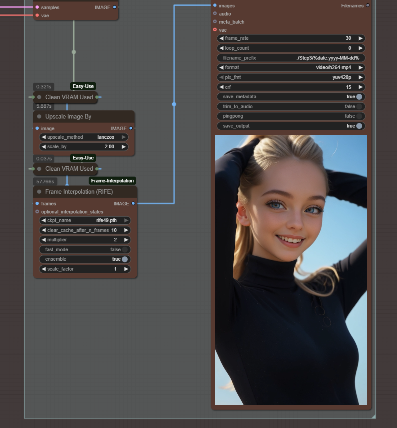Viewport: 397px width, 428px height.
Task: Click the frames input port
Action: pos(37,204)
